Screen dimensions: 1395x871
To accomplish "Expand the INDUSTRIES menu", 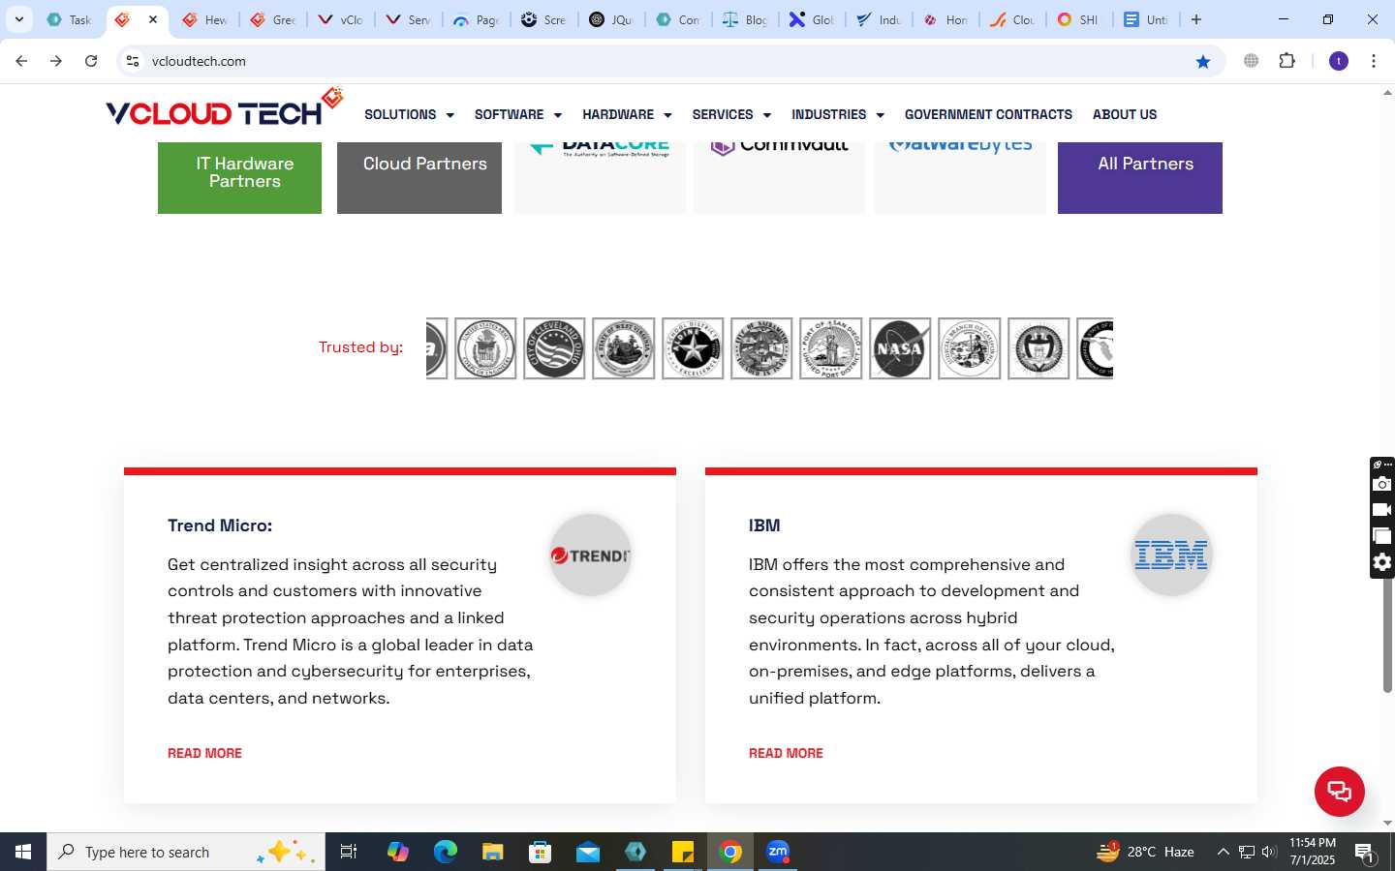I will (x=838, y=114).
